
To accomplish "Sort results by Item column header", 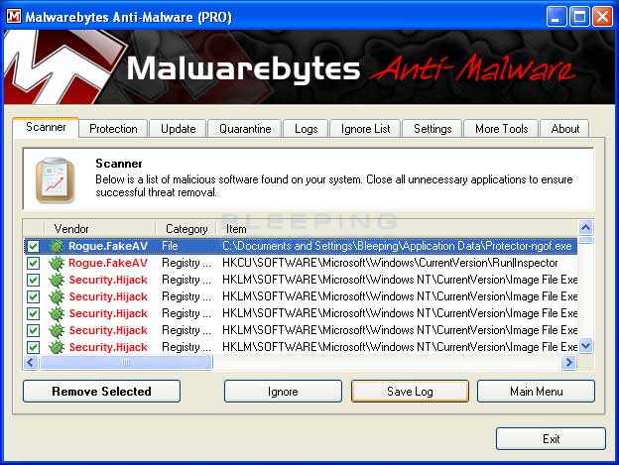I will coord(397,229).
